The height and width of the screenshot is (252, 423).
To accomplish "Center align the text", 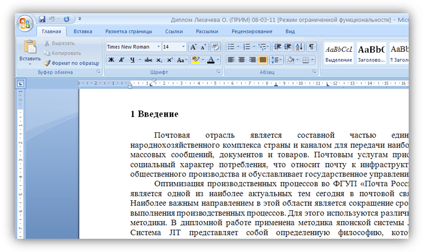I will 241,60.
